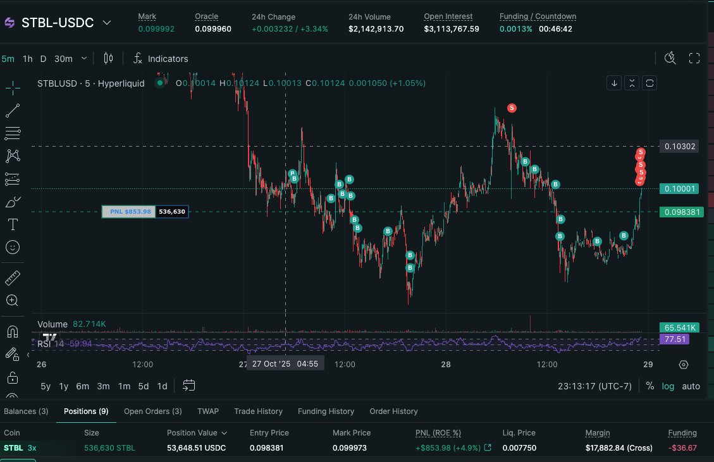Select the text annotation tool
The image size is (714, 462).
point(13,224)
